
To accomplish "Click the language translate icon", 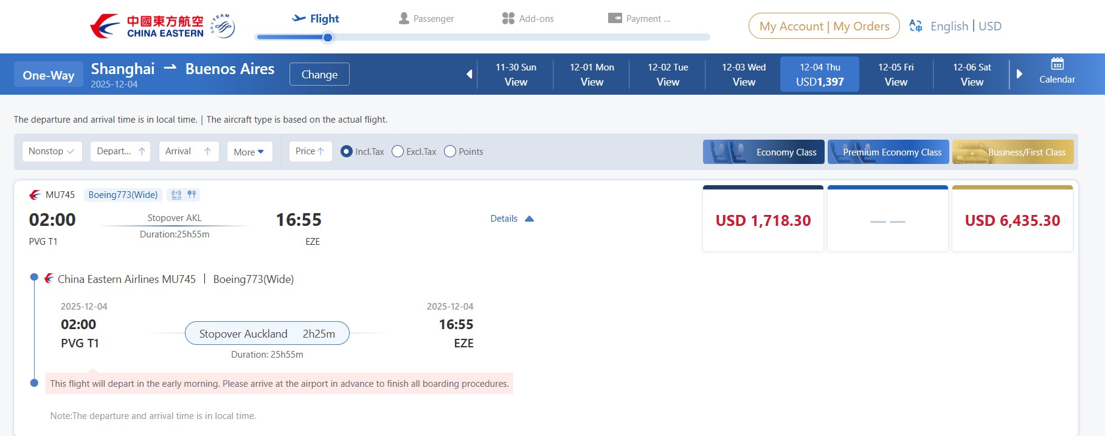I will click(x=915, y=26).
